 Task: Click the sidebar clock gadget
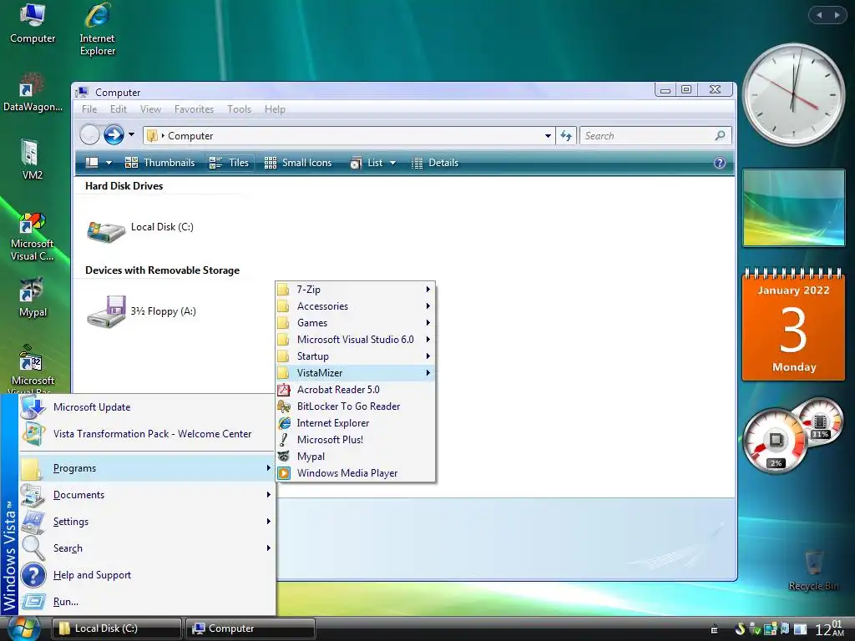[x=793, y=95]
